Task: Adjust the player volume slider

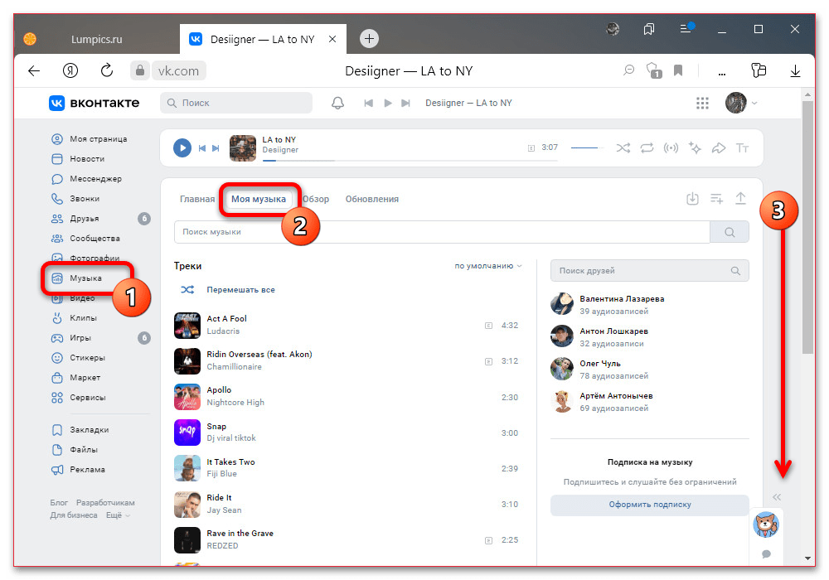Action: (587, 148)
